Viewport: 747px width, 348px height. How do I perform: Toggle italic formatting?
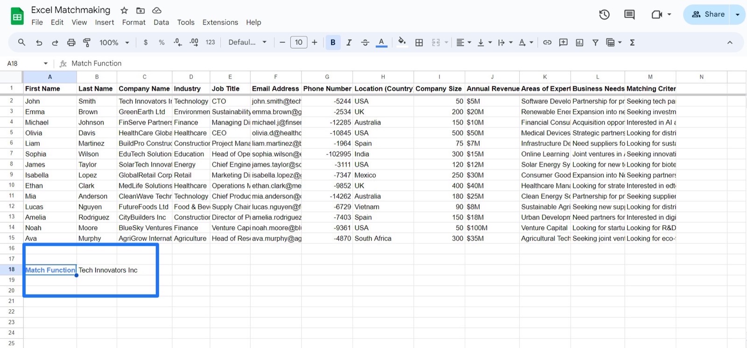tap(349, 42)
